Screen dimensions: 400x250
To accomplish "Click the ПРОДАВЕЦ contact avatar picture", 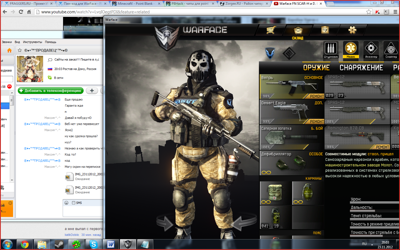I will [30, 69].
